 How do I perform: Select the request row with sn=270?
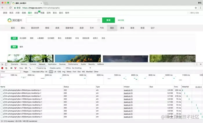click(x=90, y=114)
